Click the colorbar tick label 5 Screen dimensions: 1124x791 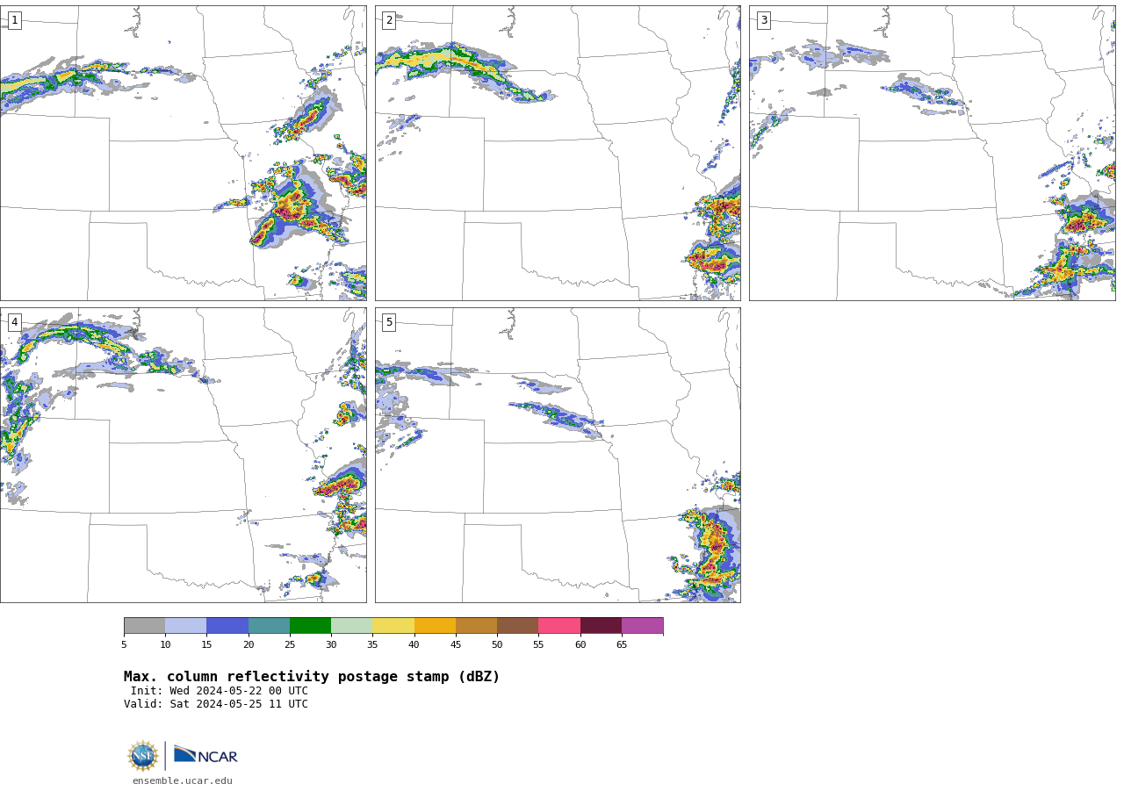click(x=124, y=645)
